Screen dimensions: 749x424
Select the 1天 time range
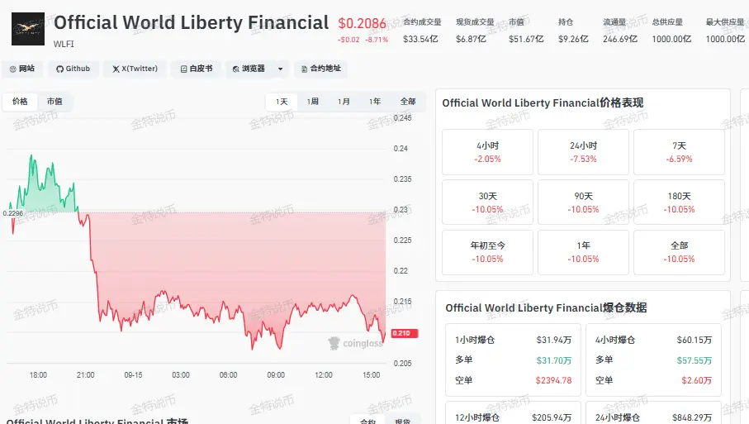coord(282,102)
